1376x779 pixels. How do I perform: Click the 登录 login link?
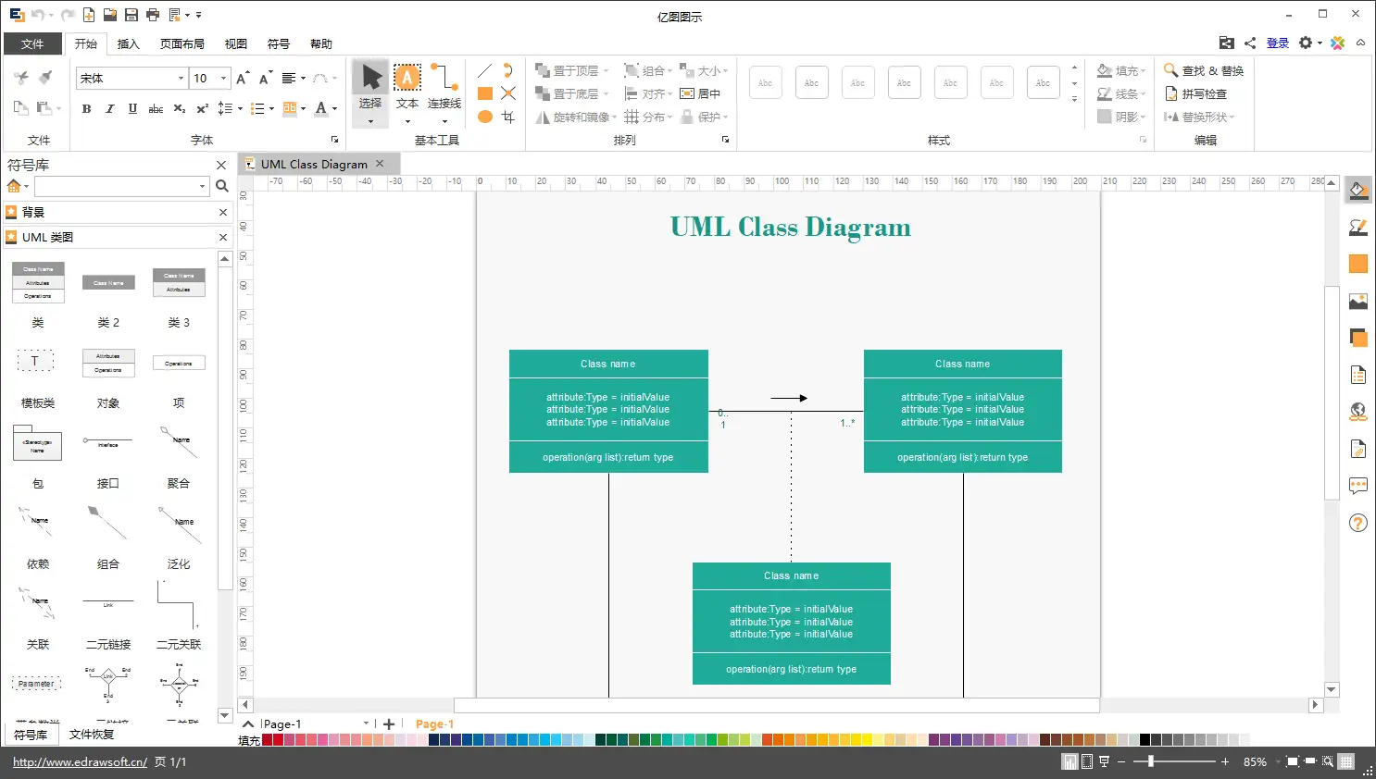tap(1278, 43)
